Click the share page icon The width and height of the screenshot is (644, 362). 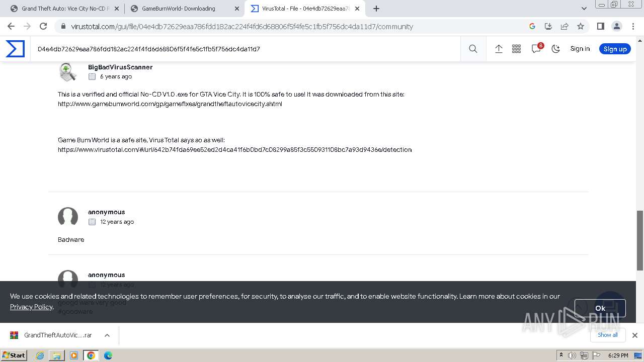[565, 26]
